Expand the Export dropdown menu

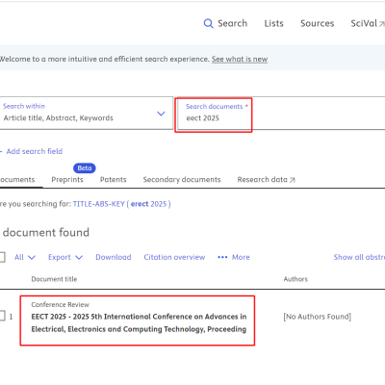tap(65, 257)
